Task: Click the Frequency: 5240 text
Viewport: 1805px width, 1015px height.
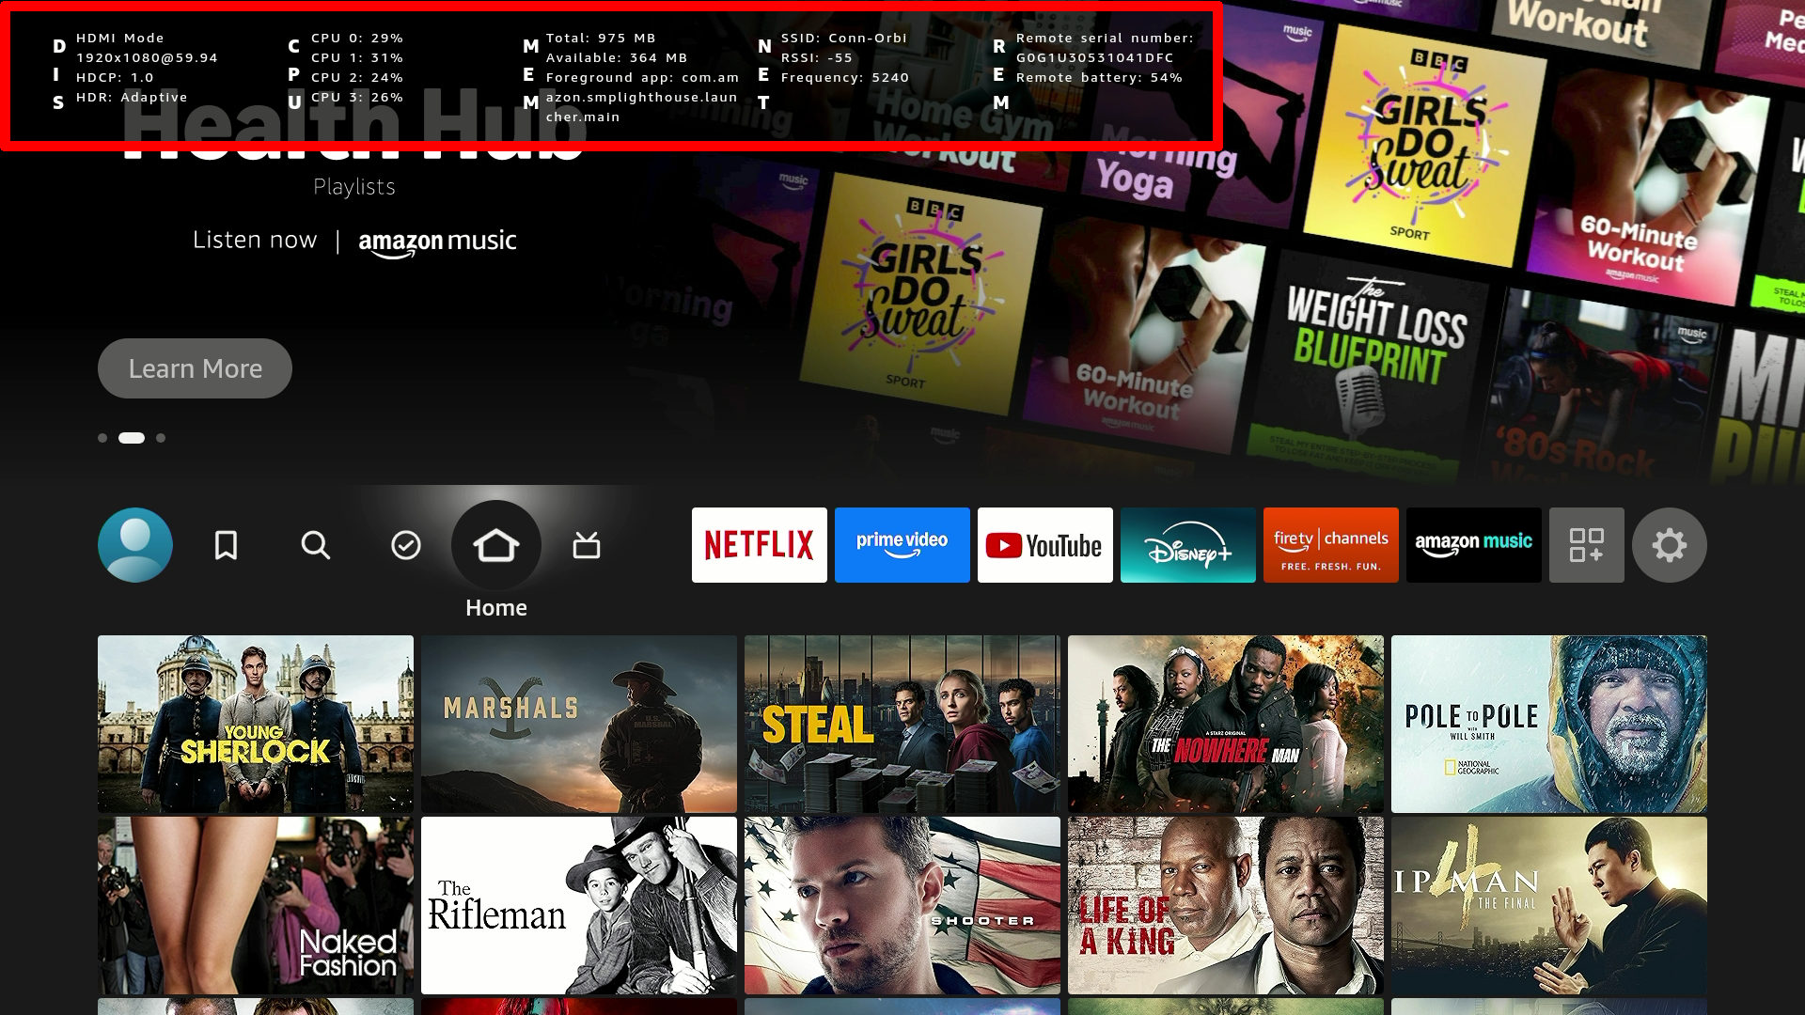Action: point(845,78)
